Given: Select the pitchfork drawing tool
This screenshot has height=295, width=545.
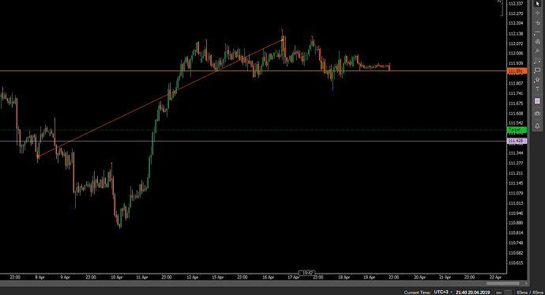Looking at the screenshot, I should point(537,51).
